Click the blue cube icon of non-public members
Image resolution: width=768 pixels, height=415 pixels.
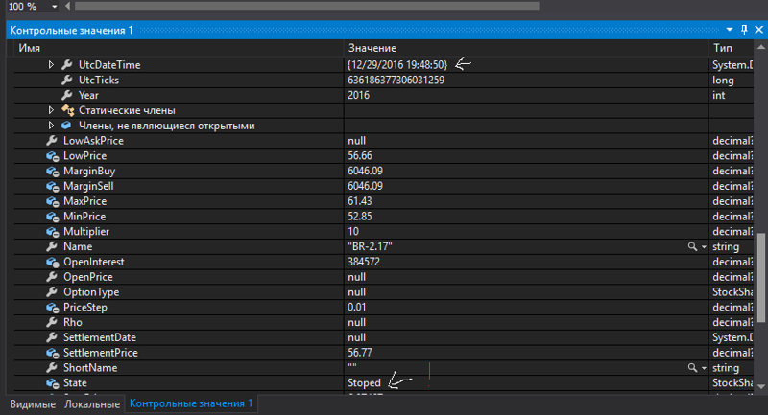pos(67,126)
